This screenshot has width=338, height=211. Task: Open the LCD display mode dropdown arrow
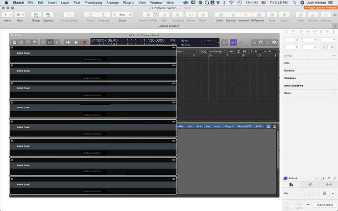point(218,43)
